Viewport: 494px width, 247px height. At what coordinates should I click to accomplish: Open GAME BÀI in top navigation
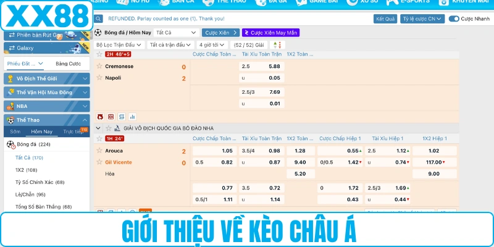pos(317,2)
